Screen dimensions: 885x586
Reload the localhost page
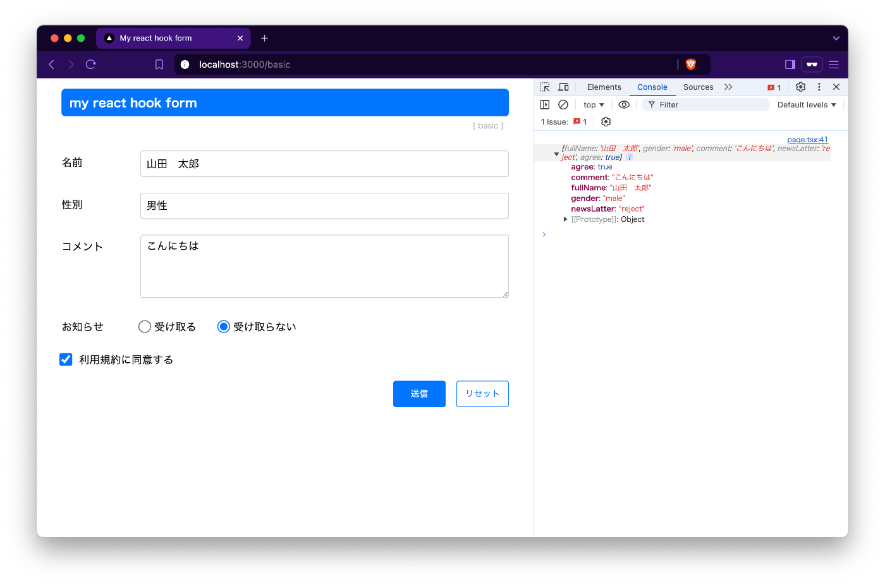pyautogui.click(x=90, y=64)
